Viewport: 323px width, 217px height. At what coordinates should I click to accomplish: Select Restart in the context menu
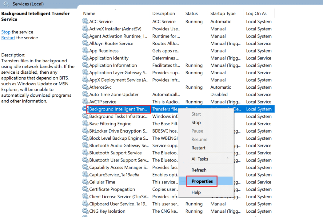pos(200,148)
